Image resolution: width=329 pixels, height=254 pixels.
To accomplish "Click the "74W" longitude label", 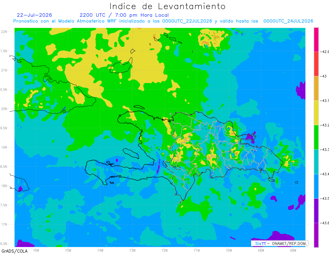I will tap(100, 250).
